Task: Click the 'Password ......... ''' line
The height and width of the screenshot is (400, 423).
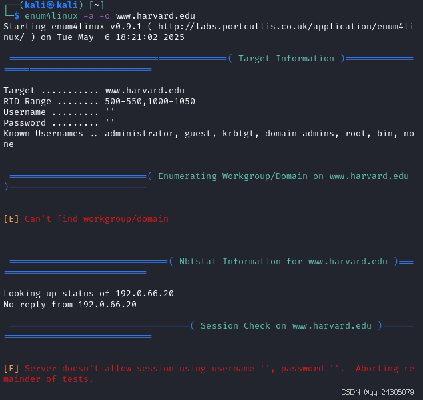Action: tap(59, 123)
